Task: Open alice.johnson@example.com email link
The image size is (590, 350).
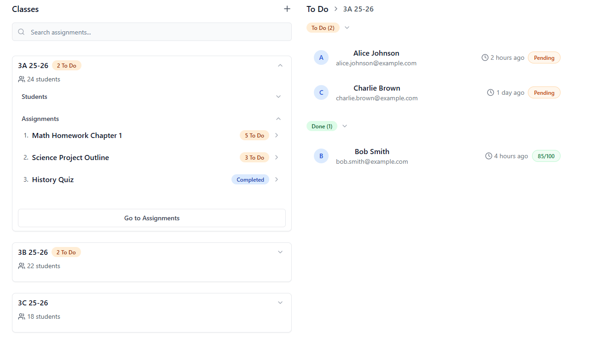Action: click(x=376, y=63)
